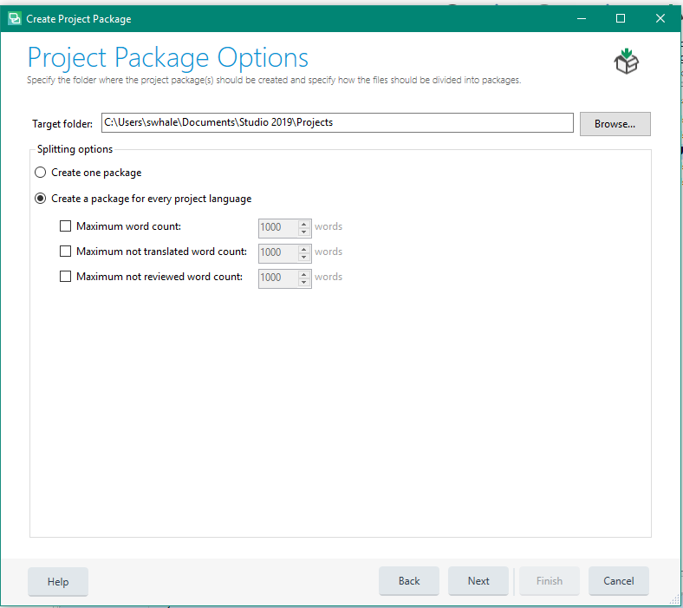Select Create a package for every project language
The height and width of the screenshot is (608, 683).
[x=40, y=199]
